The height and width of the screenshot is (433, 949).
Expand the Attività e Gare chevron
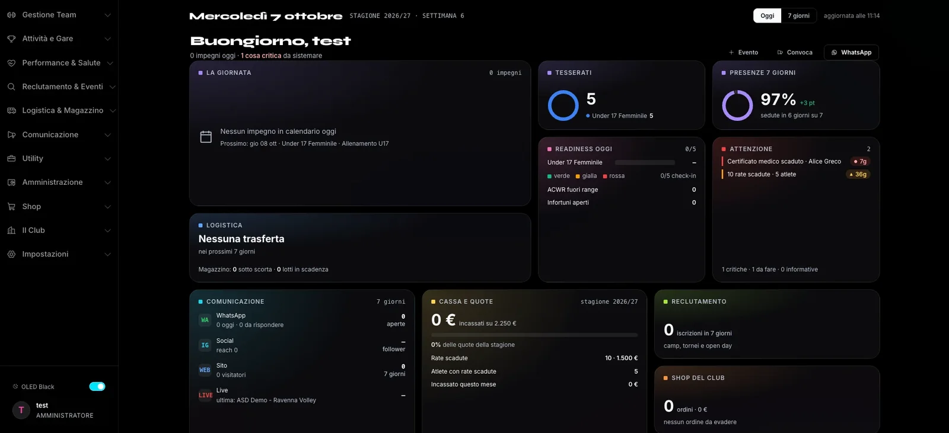click(x=107, y=39)
